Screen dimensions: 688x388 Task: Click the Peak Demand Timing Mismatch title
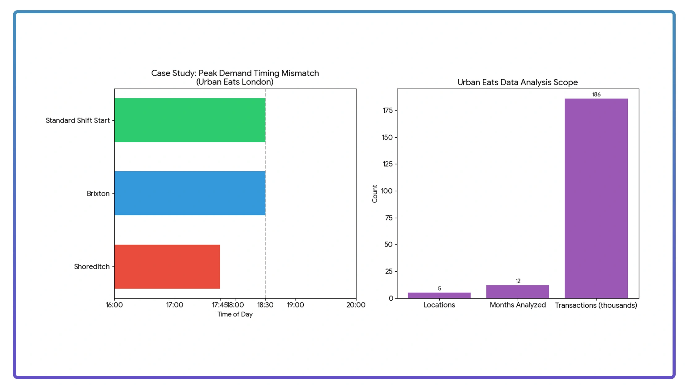point(235,77)
